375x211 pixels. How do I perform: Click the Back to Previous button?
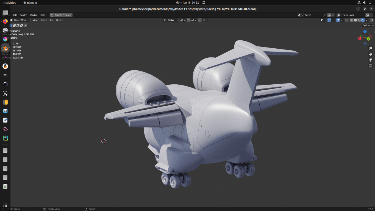coord(61,15)
